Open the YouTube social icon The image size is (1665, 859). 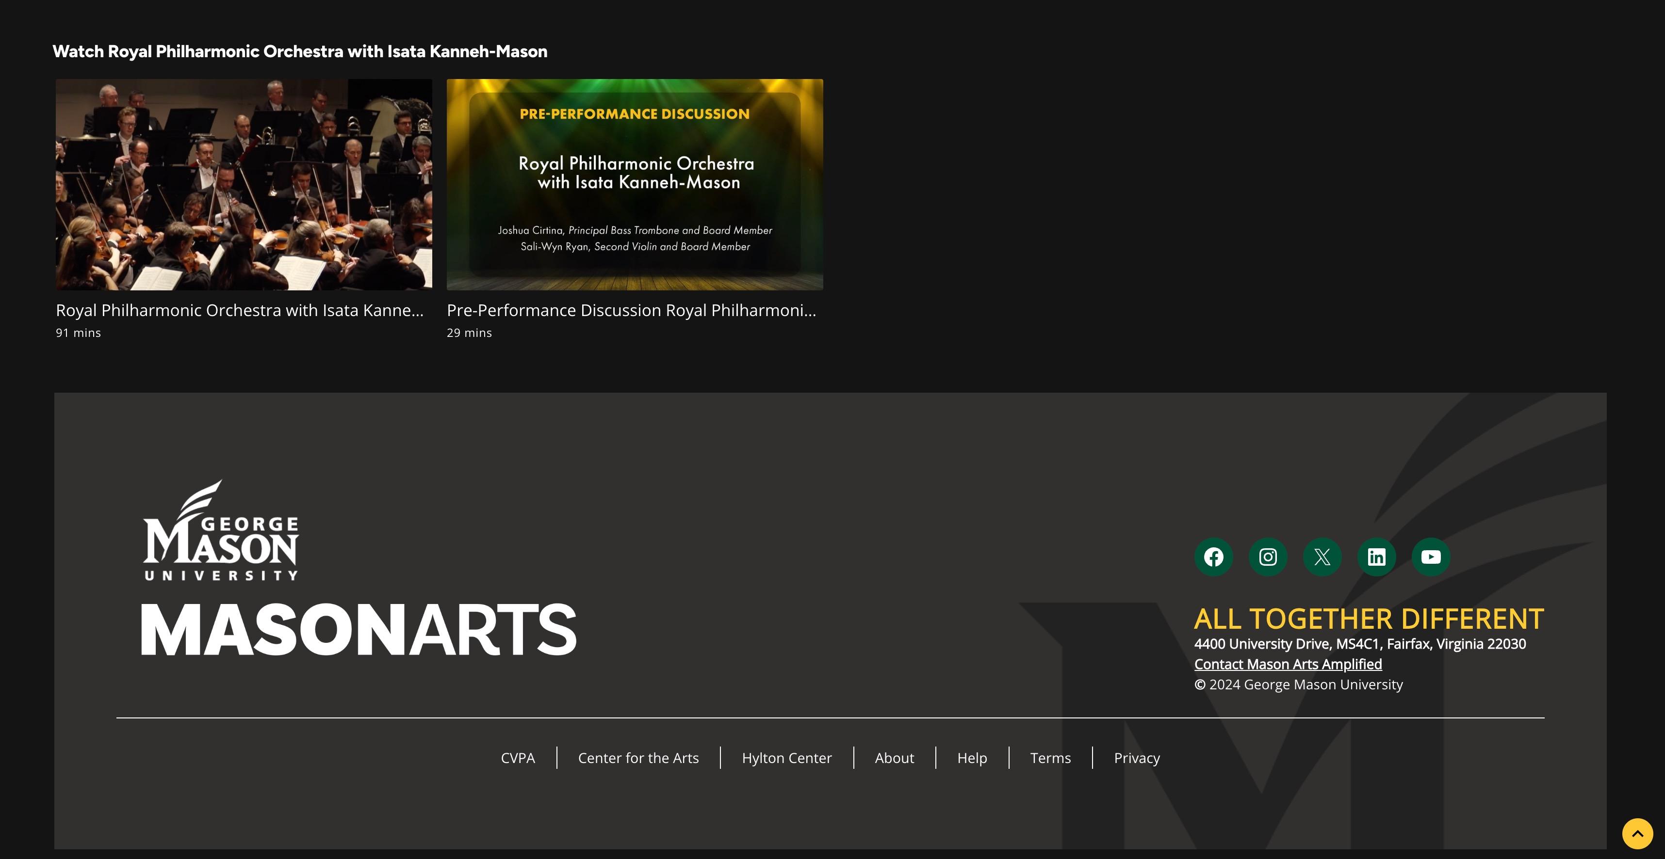[1430, 557]
